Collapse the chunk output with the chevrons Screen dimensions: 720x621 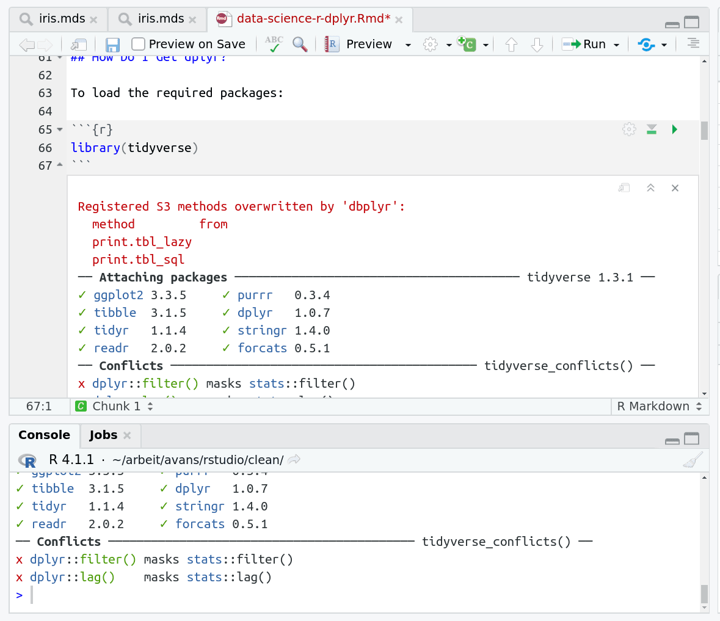[650, 187]
